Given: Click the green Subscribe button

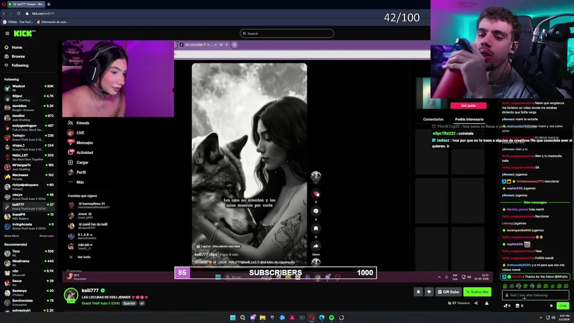Looking at the screenshot, I should coord(477,292).
